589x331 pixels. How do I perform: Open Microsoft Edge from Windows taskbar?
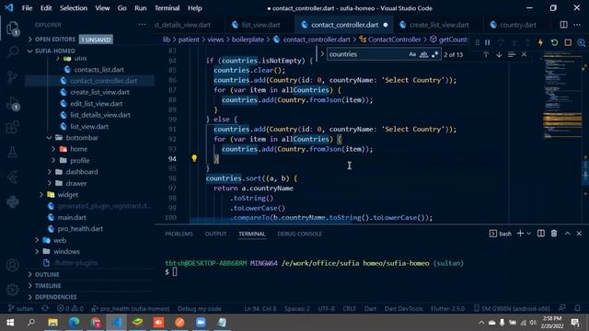tap(74, 322)
